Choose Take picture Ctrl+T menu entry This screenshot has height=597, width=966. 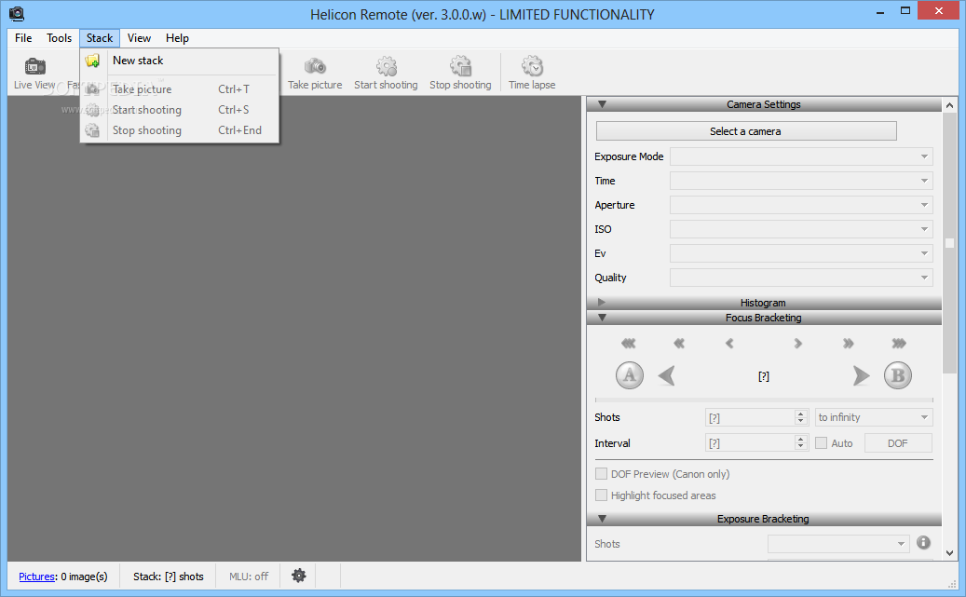pos(179,89)
